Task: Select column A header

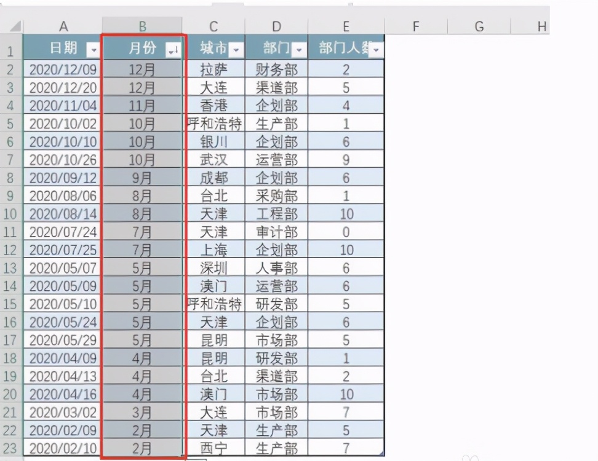Action: pos(63,26)
